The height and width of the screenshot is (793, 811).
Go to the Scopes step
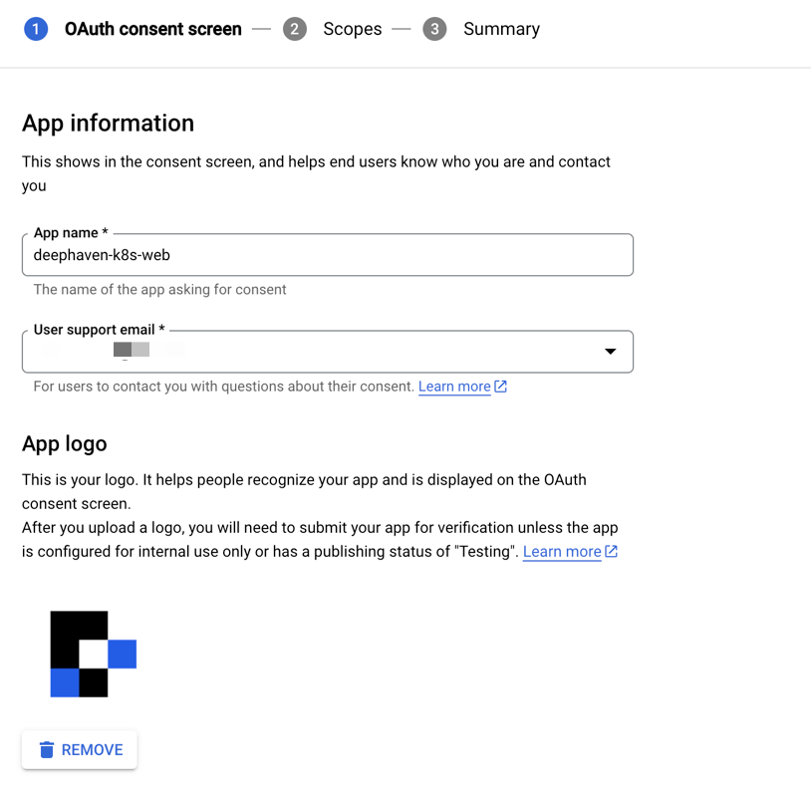tap(352, 29)
